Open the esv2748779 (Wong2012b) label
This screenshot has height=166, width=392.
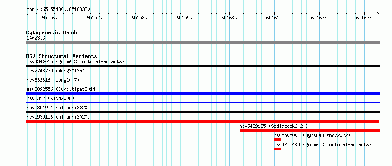click(x=55, y=71)
